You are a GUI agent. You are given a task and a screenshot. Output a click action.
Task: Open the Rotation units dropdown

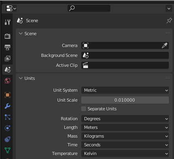tap(125, 119)
